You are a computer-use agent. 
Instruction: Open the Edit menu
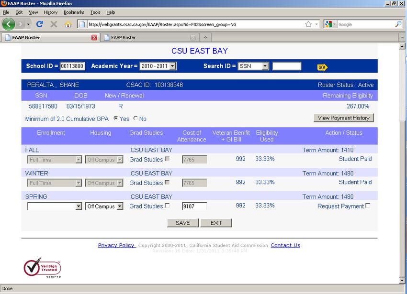(19, 12)
